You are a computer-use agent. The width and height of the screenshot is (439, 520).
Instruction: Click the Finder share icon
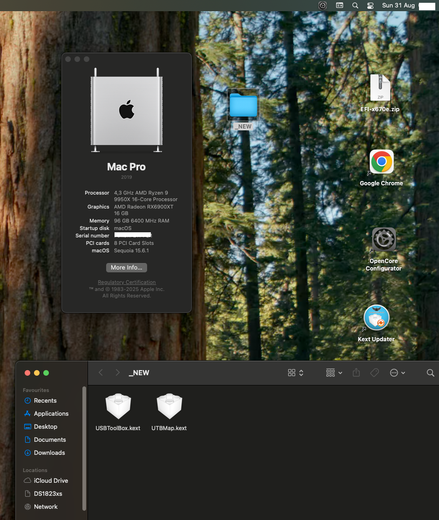pyautogui.click(x=356, y=373)
